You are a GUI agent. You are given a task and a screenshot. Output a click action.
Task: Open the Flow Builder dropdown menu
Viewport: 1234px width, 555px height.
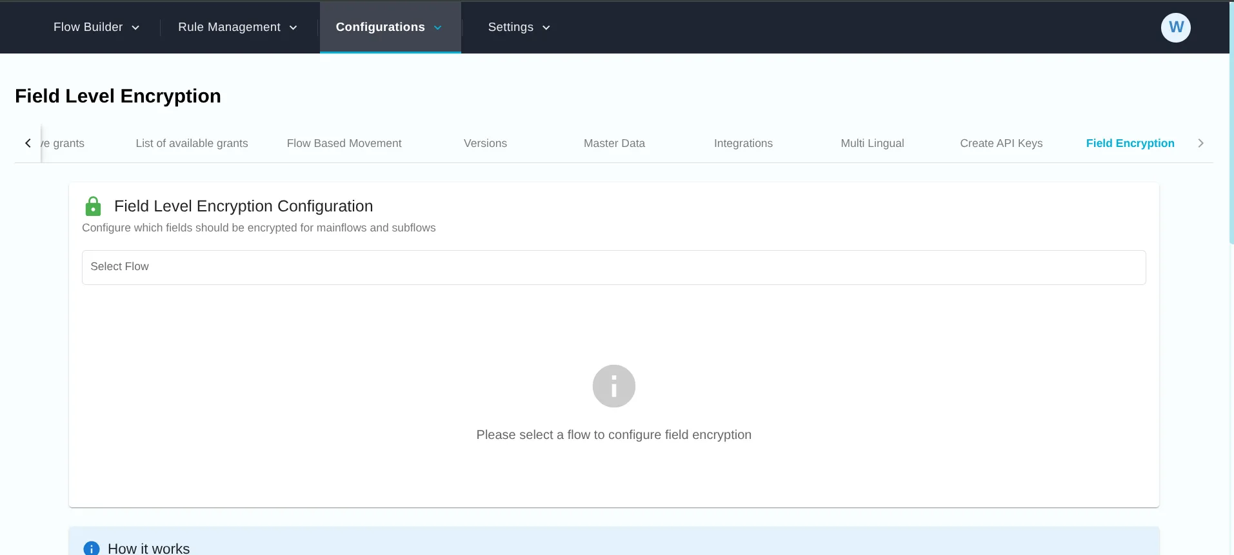97,27
